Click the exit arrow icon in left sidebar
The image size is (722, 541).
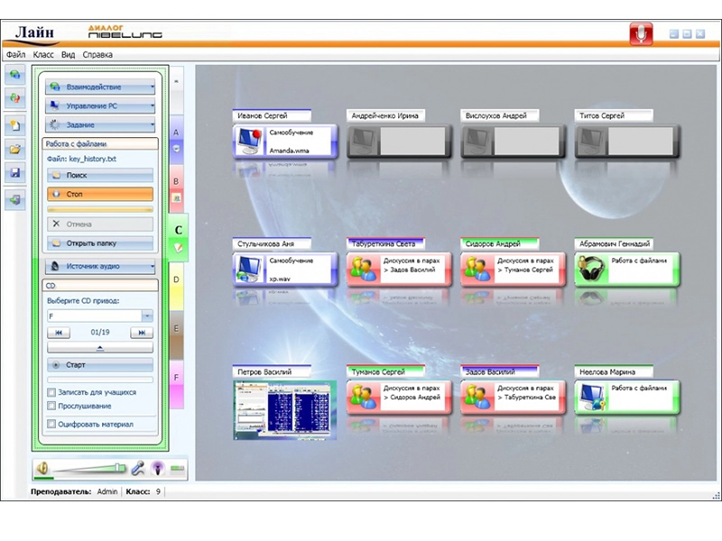click(x=15, y=200)
